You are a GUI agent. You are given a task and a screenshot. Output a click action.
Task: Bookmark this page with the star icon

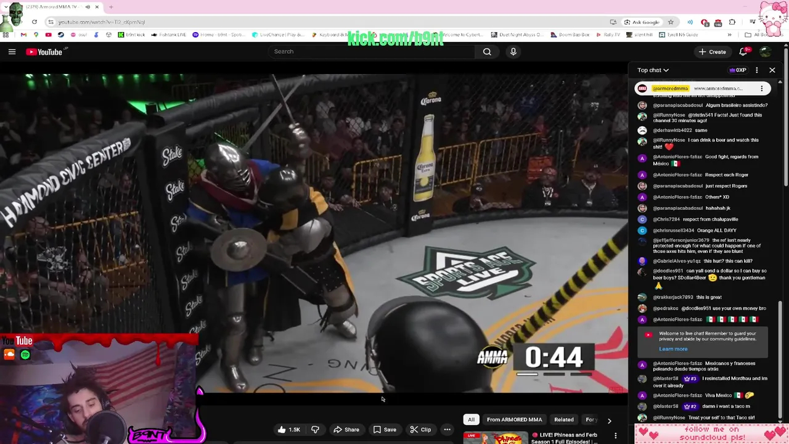point(671,22)
